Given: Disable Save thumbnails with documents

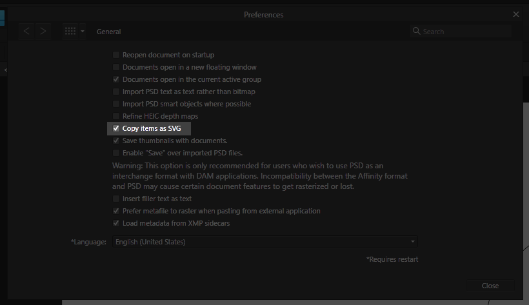Looking at the screenshot, I should pos(116,141).
